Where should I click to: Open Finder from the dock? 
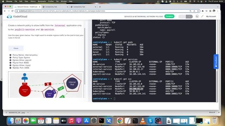(x=11, y=121)
